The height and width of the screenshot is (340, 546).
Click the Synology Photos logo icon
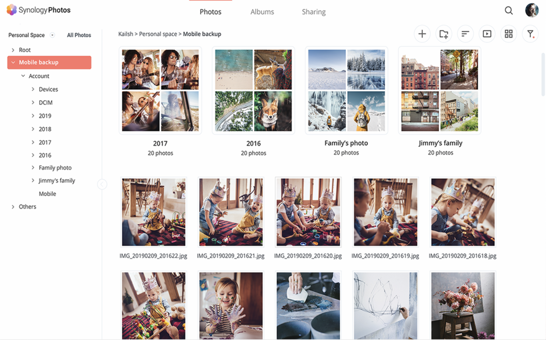click(x=11, y=10)
